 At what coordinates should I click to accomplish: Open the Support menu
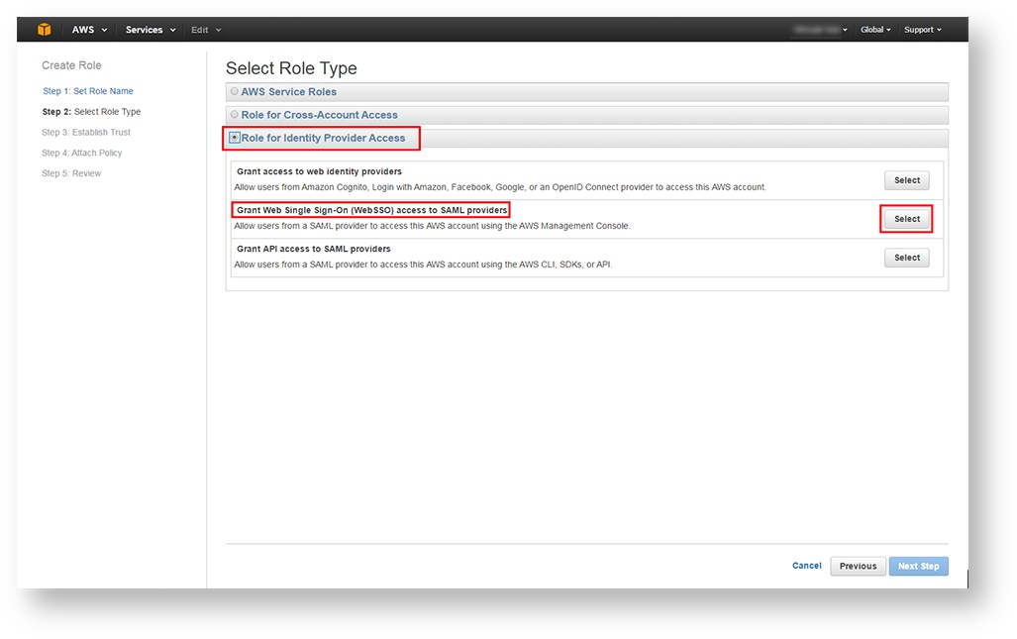click(x=922, y=30)
